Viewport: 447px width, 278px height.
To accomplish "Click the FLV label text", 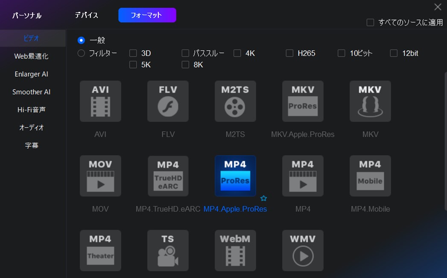I will [168, 134].
